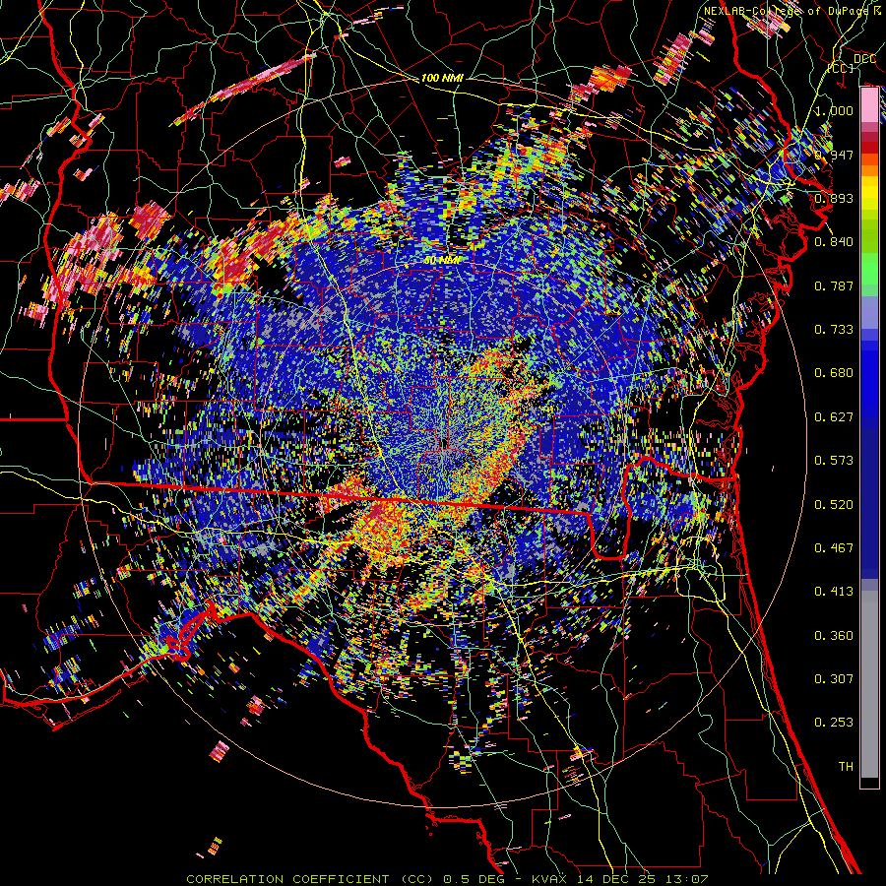Click the [CC] legend title
Viewport: 886px width, 886px height.
click(841, 68)
